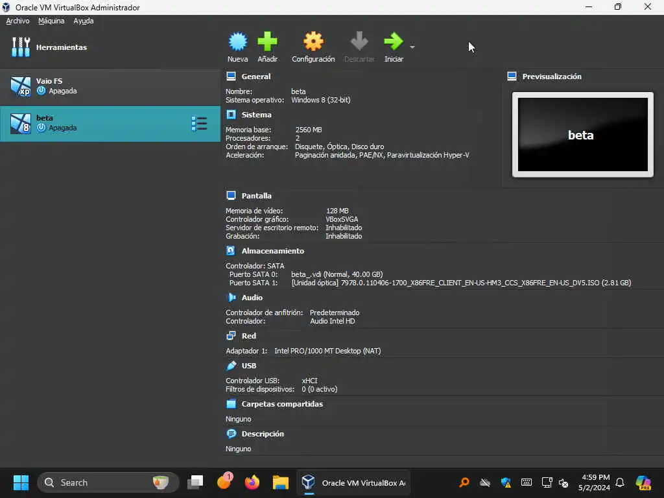The height and width of the screenshot is (498, 664).
Task: Open the Sistema section heading link
Action: pos(256,115)
